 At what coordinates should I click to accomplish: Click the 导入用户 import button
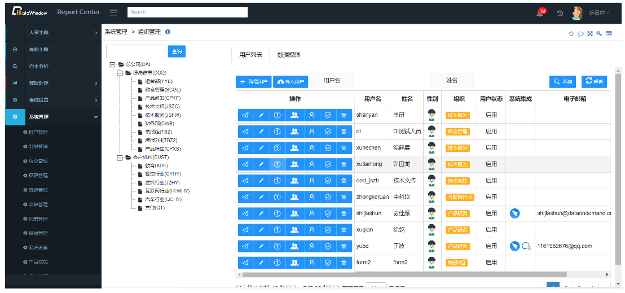pyautogui.click(x=291, y=82)
